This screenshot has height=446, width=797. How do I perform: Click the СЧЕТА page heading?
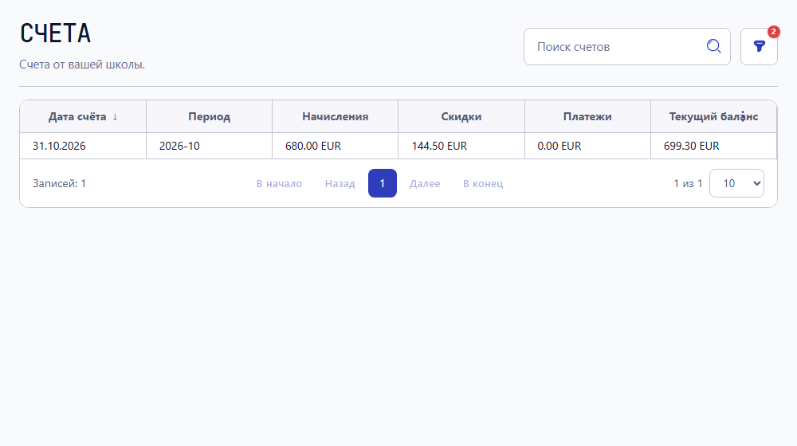(56, 33)
